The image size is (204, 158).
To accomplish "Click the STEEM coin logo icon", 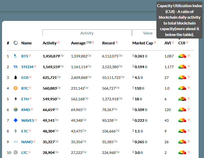I will click(x=15, y=67).
